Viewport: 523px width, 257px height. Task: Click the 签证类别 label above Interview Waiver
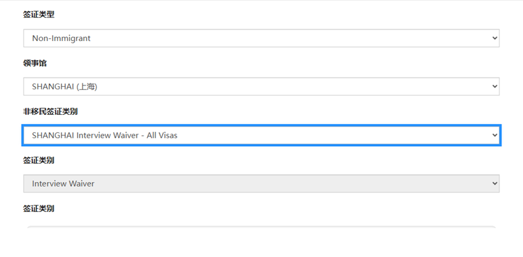tap(39, 160)
